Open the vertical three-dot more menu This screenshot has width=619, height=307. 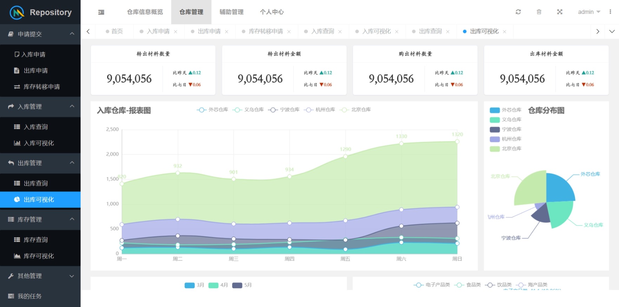click(x=610, y=12)
